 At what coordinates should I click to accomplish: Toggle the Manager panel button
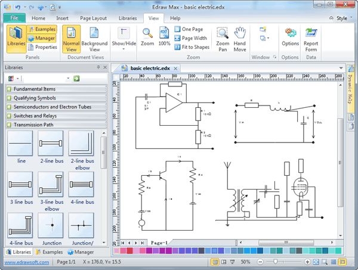41,38
